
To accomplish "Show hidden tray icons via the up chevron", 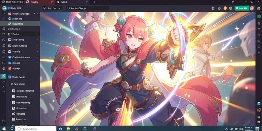I will [227, 129].
